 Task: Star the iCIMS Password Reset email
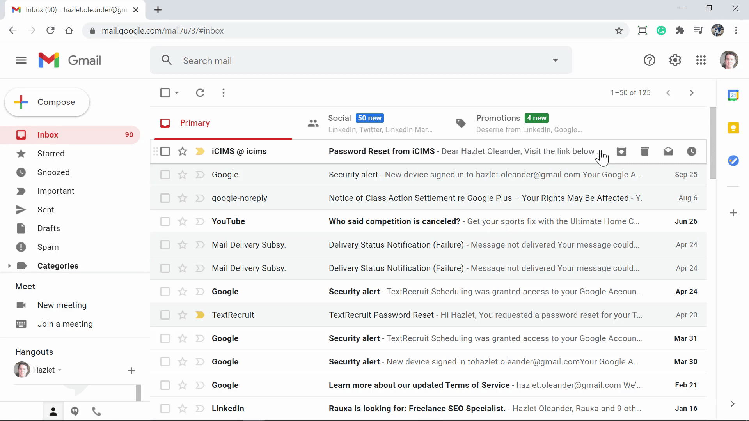coord(183,151)
